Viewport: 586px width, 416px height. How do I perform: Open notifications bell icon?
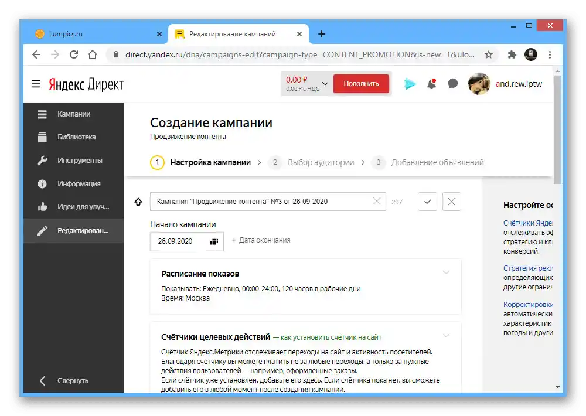click(431, 84)
